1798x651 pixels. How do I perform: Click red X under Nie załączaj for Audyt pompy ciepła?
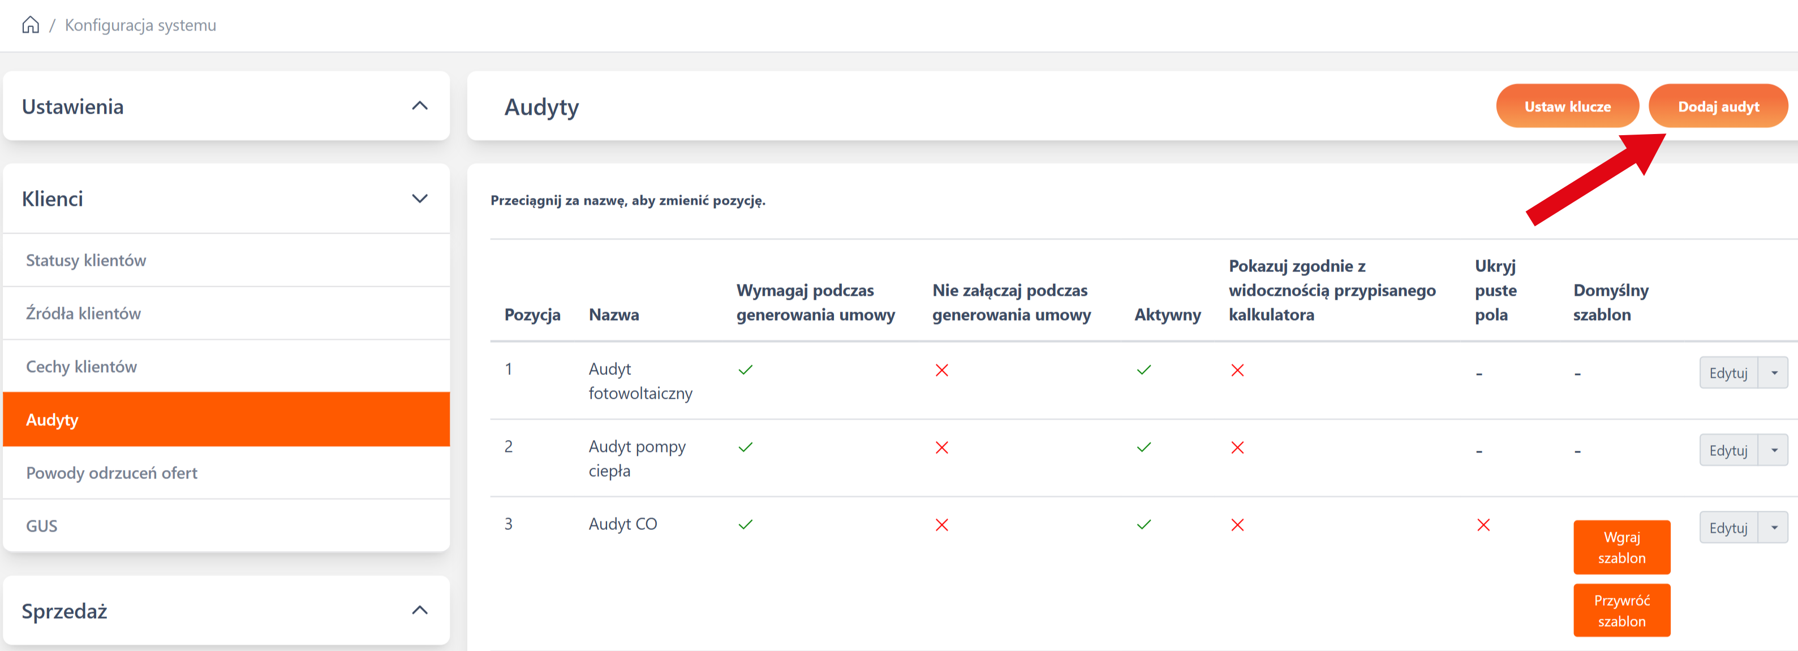point(941,447)
